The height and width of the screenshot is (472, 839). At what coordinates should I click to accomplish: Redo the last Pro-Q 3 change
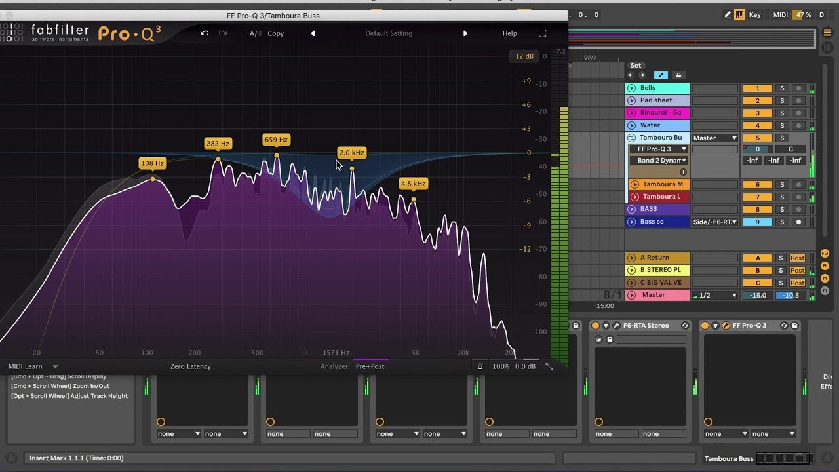(223, 33)
